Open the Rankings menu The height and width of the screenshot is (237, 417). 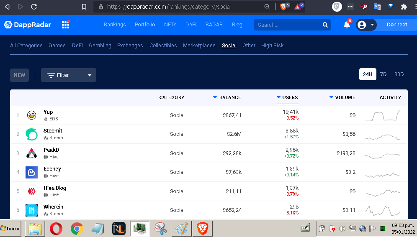point(115,24)
